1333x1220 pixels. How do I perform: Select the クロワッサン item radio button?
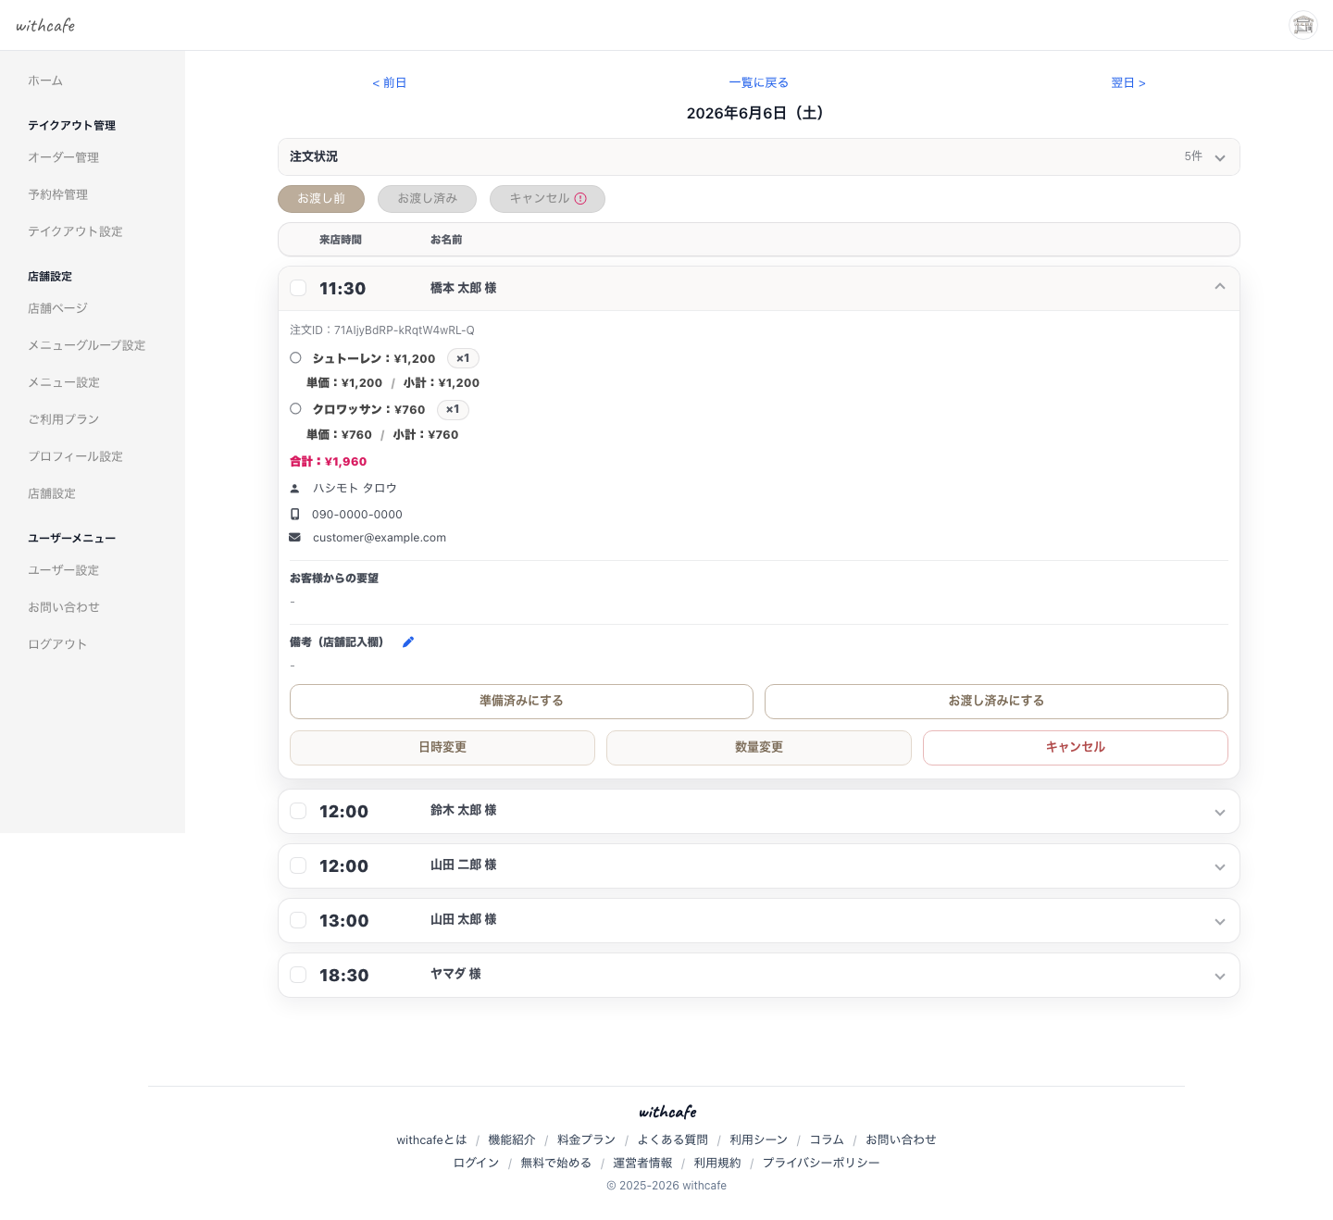[295, 408]
